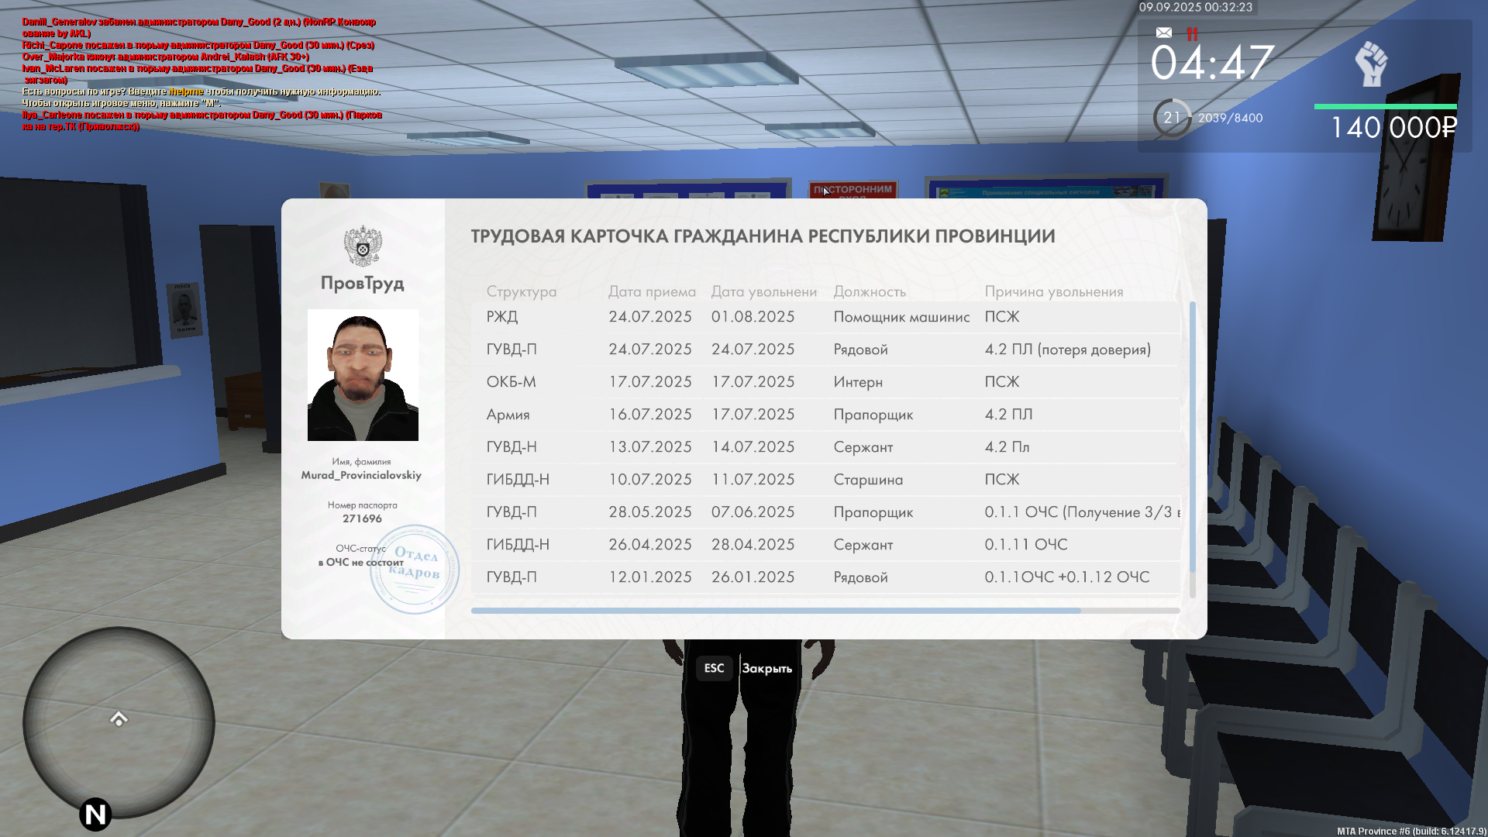1488x837 pixels.
Task: Click the raised fist icon
Action: click(x=1370, y=64)
